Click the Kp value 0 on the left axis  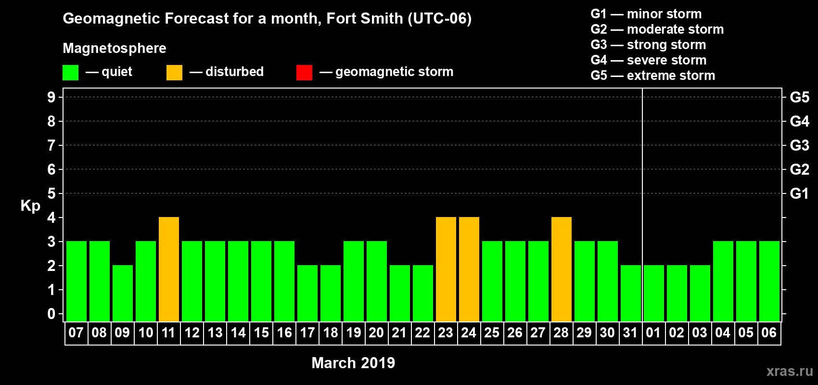(51, 314)
